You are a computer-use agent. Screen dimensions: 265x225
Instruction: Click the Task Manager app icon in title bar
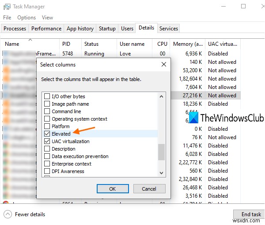tap(7, 7)
